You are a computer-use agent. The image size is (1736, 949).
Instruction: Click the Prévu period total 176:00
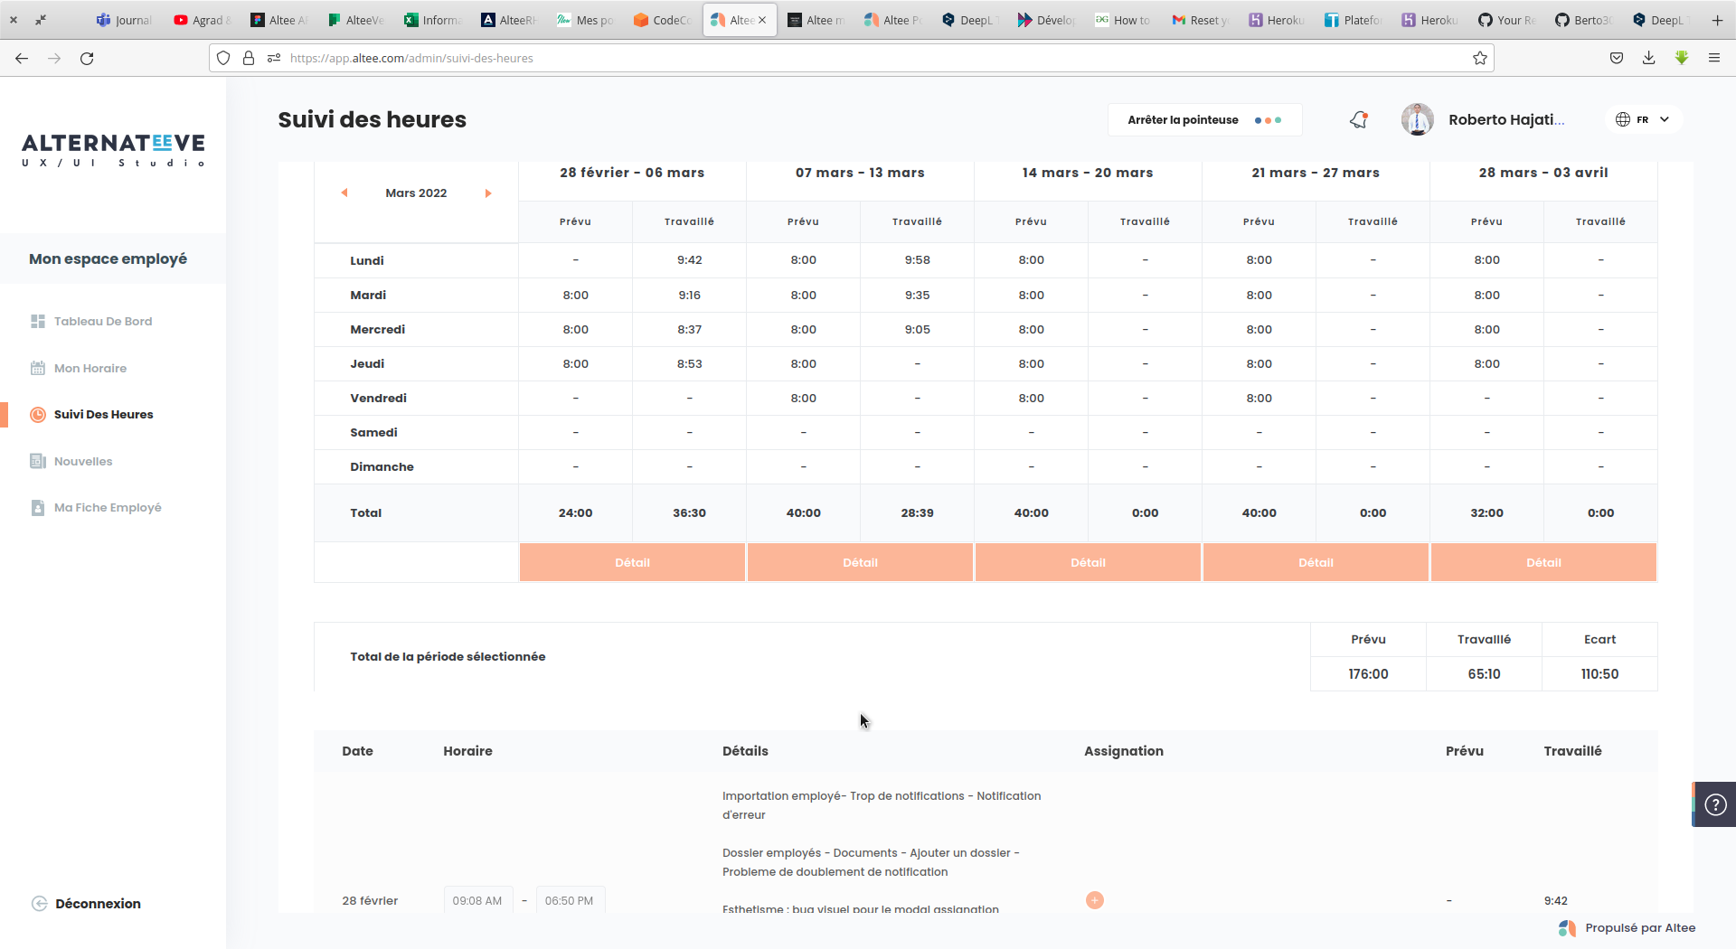pyautogui.click(x=1368, y=674)
